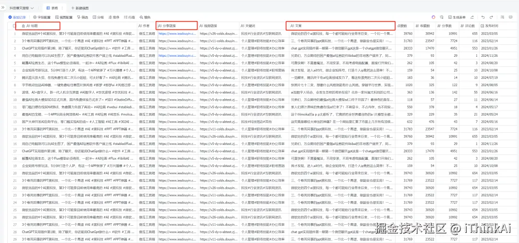The width and height of the screenshot is (519, 243).
Task: Undo the last action
Action: pyautogui.click(x=483, y=17)
